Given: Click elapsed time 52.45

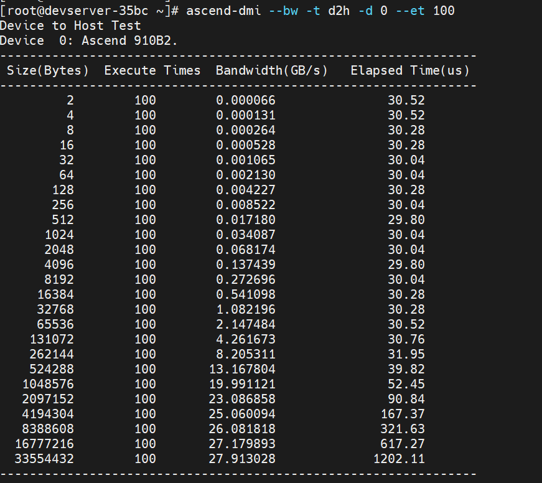Looking at the screenshot, I should click(x=406, y=384).
